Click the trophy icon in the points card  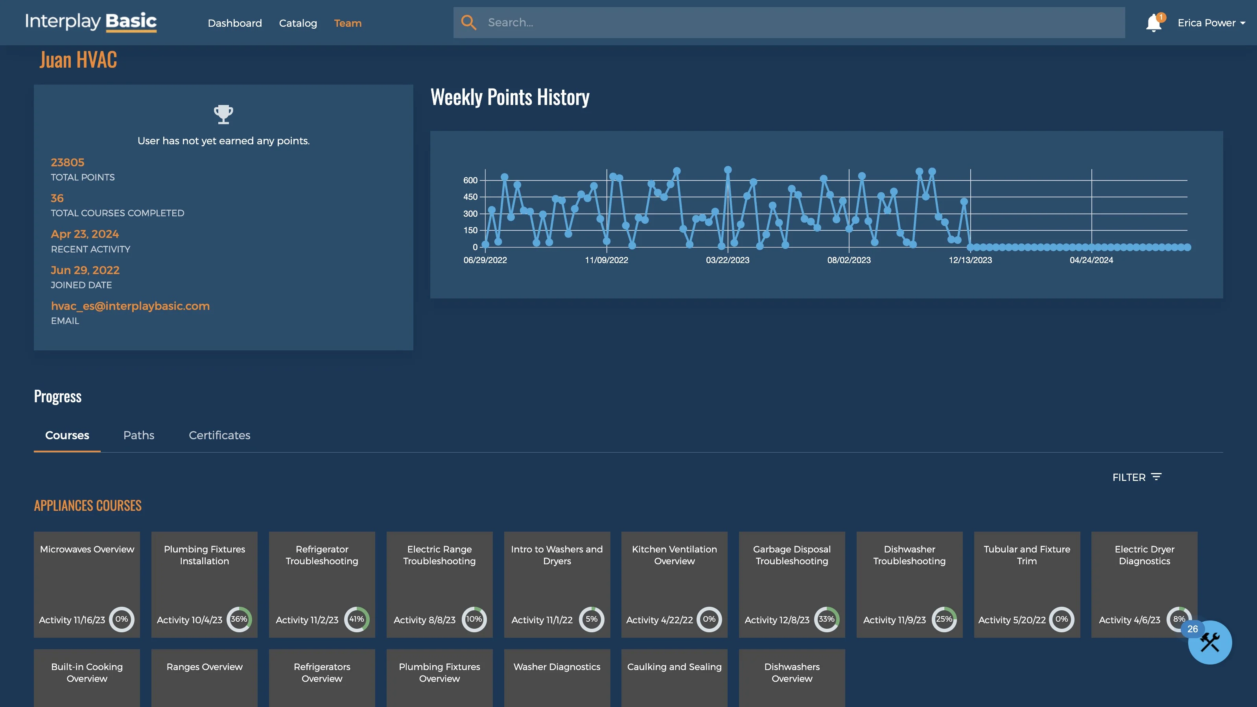click(x=223, y=114)
